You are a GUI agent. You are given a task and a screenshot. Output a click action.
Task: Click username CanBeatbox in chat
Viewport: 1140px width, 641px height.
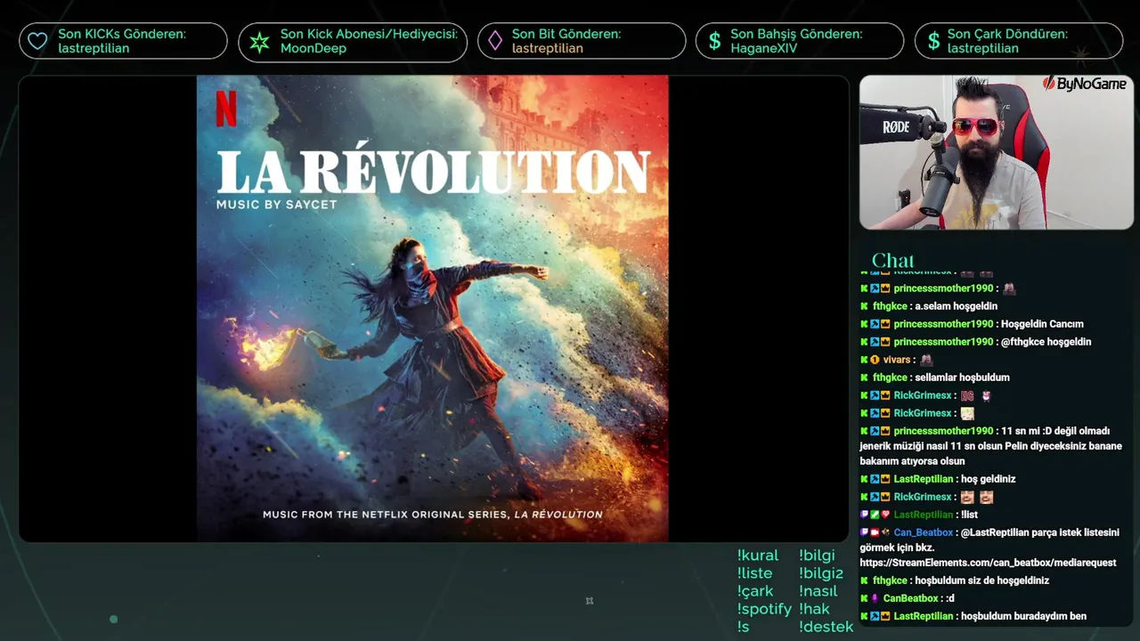pos(910,598)
